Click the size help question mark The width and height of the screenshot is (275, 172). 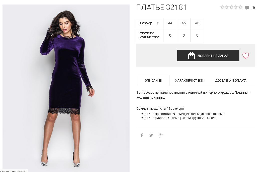(x=158, y=23)
